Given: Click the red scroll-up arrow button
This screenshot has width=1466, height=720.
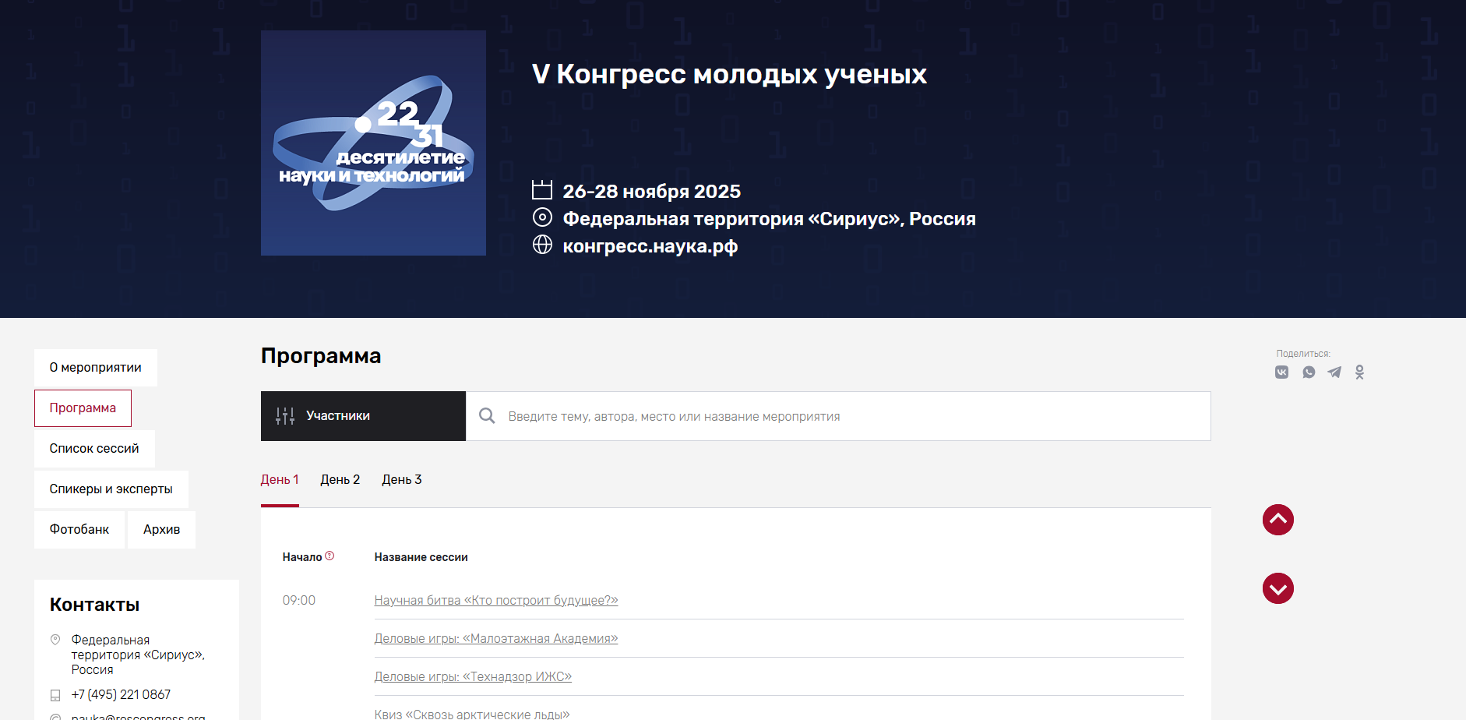Looking at the screenshot, I should pyautogui.click(x=1277, y=520).
